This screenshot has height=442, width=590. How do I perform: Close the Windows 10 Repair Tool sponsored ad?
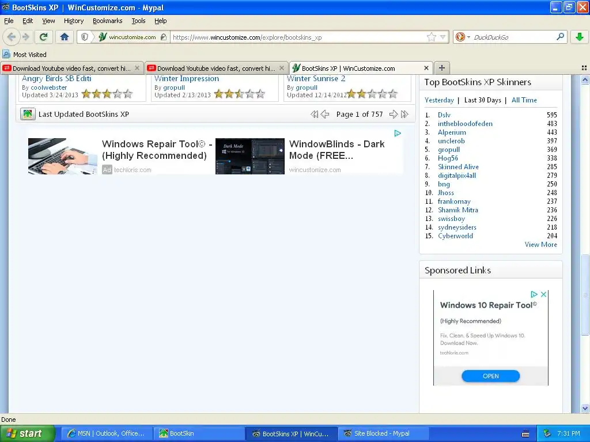543,294
